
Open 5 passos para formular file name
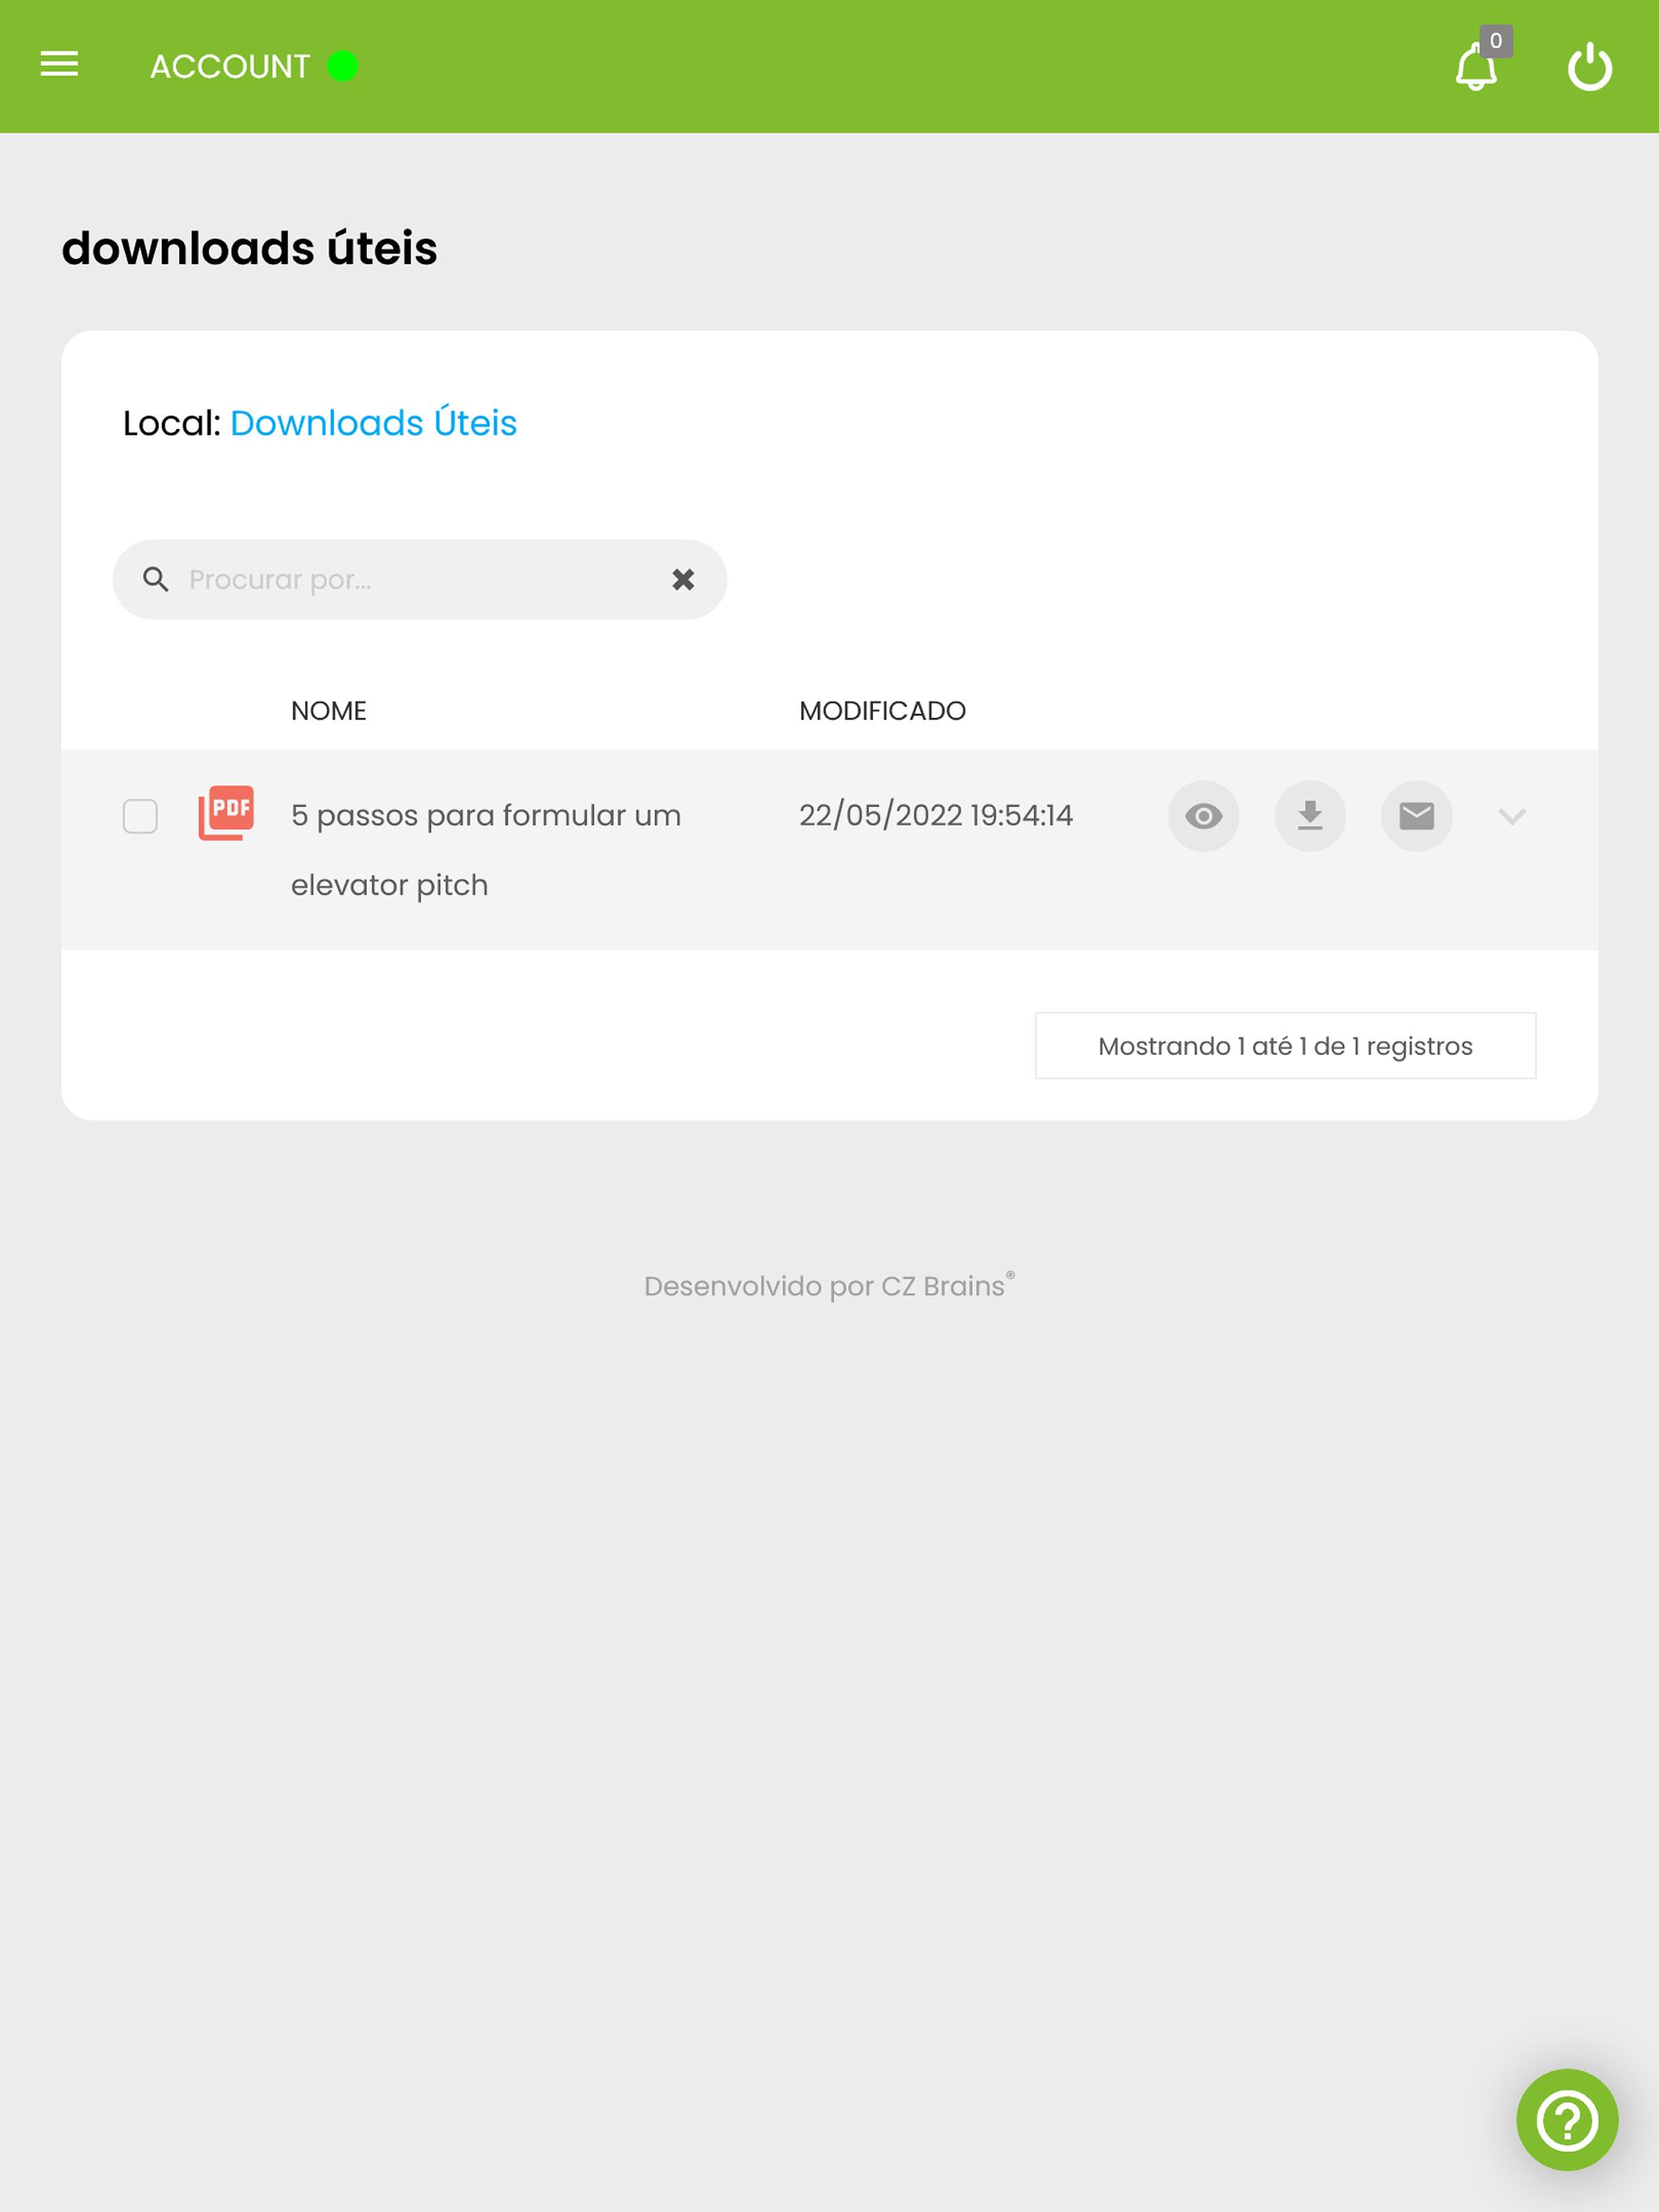[486, 850]
